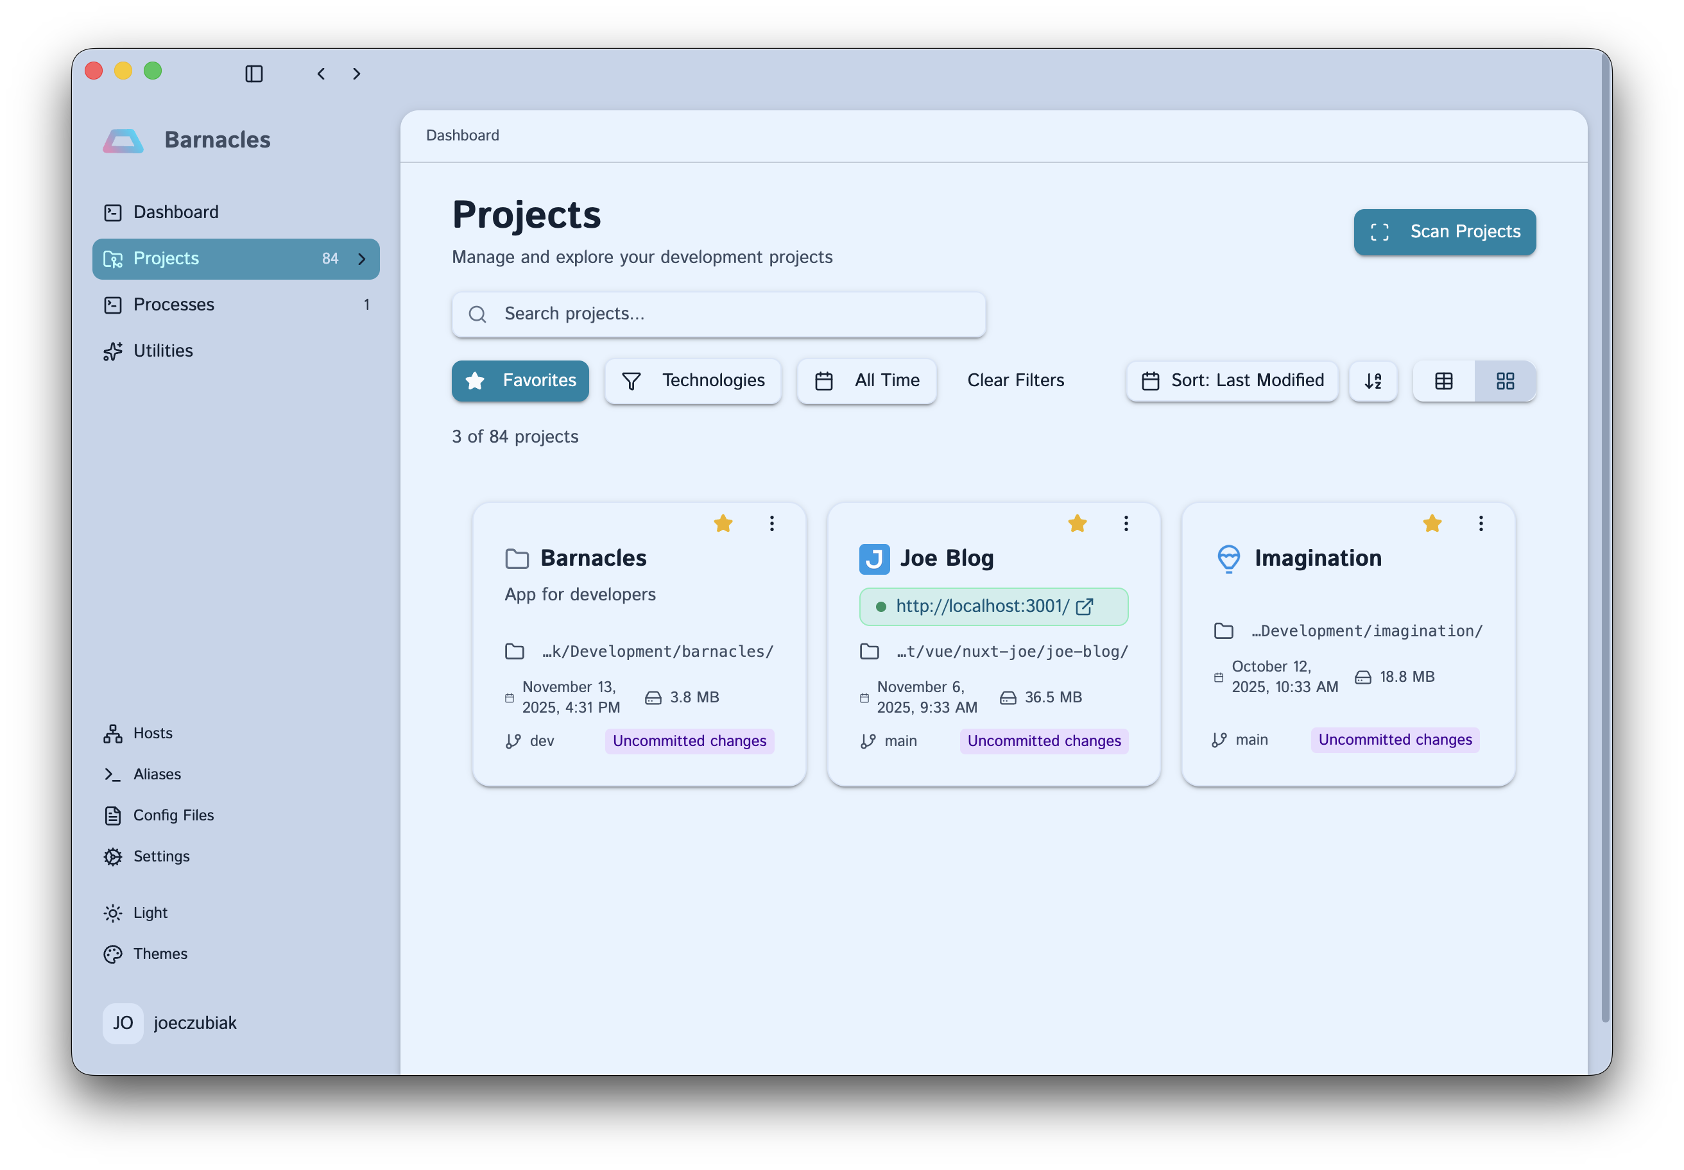Click the sort direction icon beside Sort
Image resolution: width=1684 pixels, height=1170 pixels.
[1373, 381]
